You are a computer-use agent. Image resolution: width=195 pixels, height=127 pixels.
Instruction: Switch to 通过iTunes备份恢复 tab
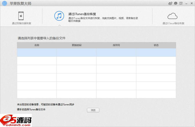tap(82, 14)
